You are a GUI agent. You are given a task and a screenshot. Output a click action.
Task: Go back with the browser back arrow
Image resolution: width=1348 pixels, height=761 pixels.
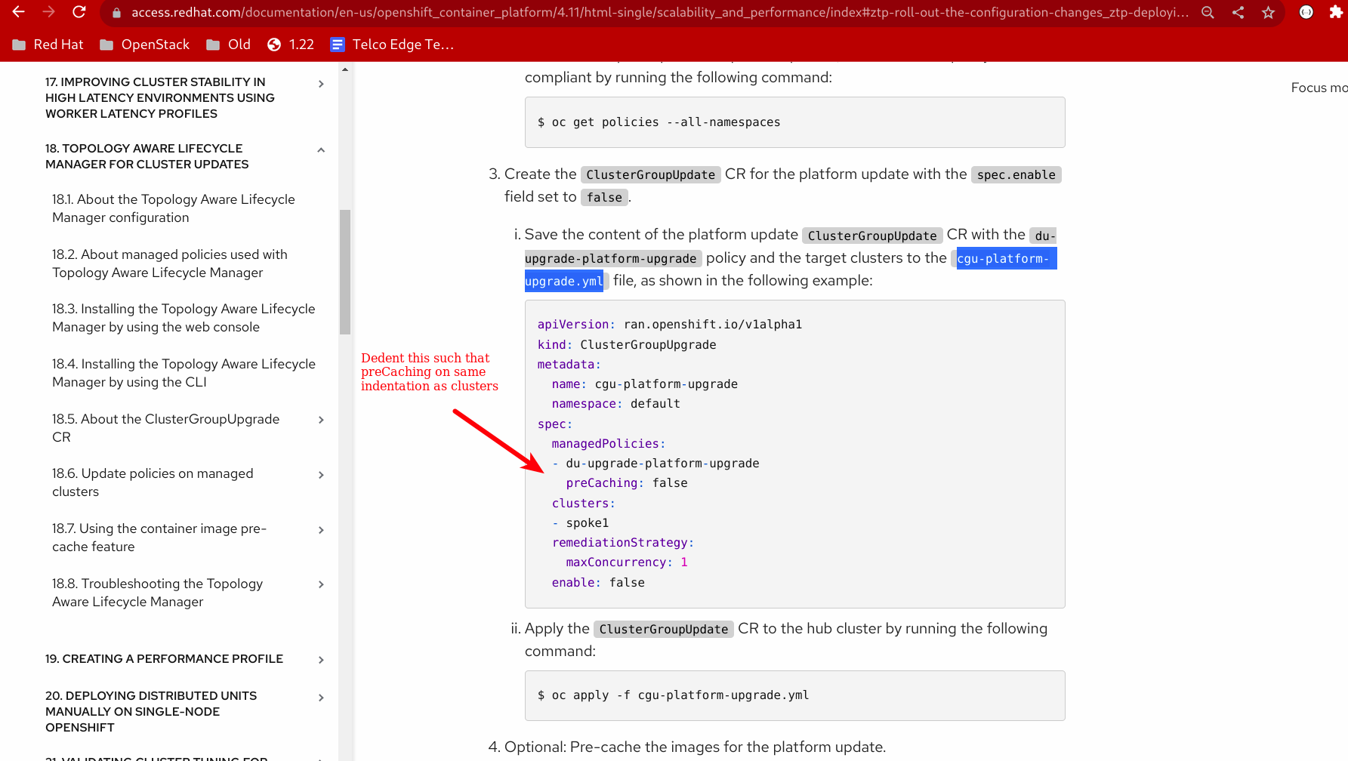click(19, 12)
